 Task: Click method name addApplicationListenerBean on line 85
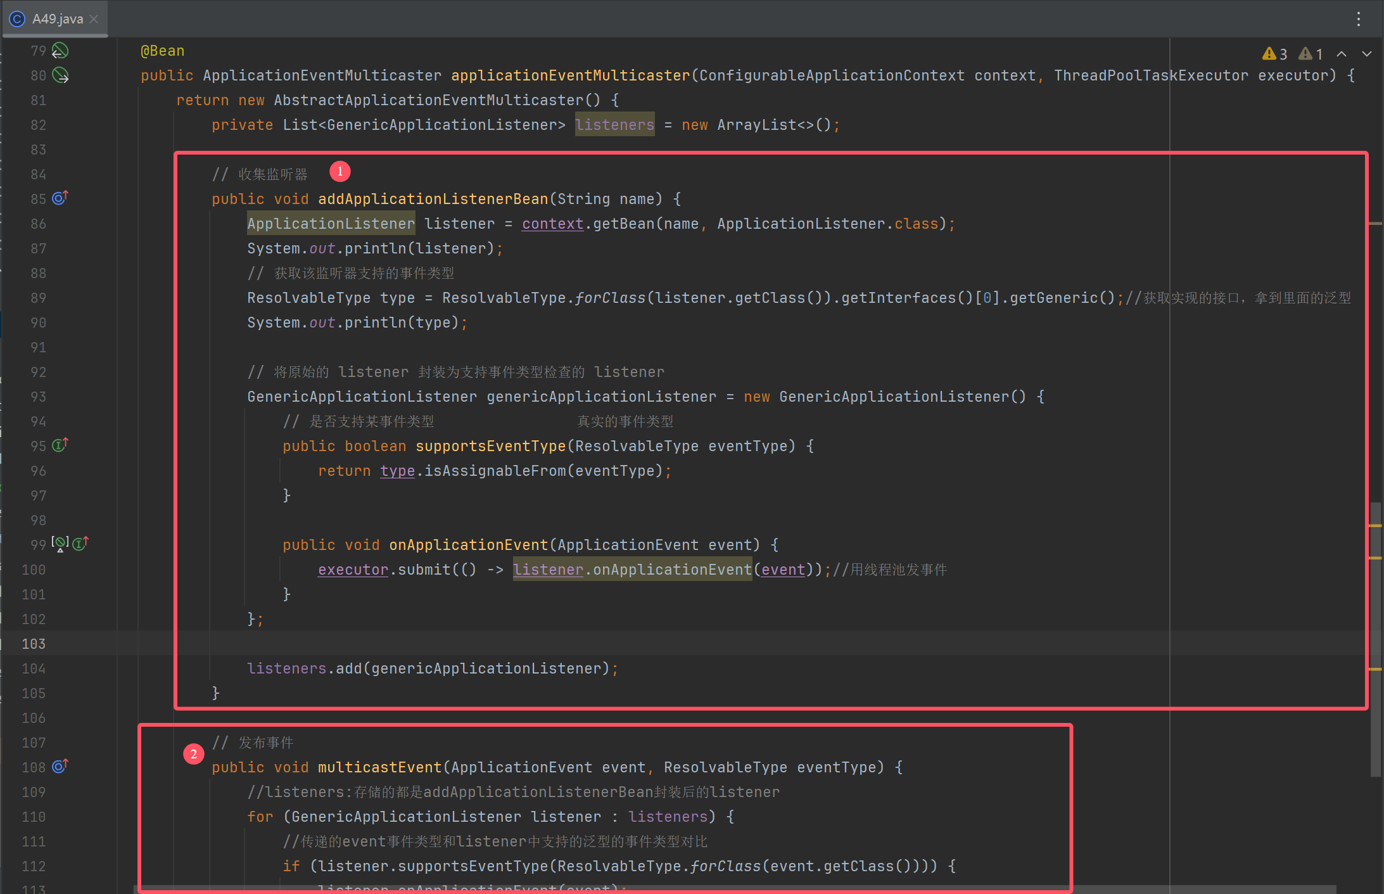433,199
